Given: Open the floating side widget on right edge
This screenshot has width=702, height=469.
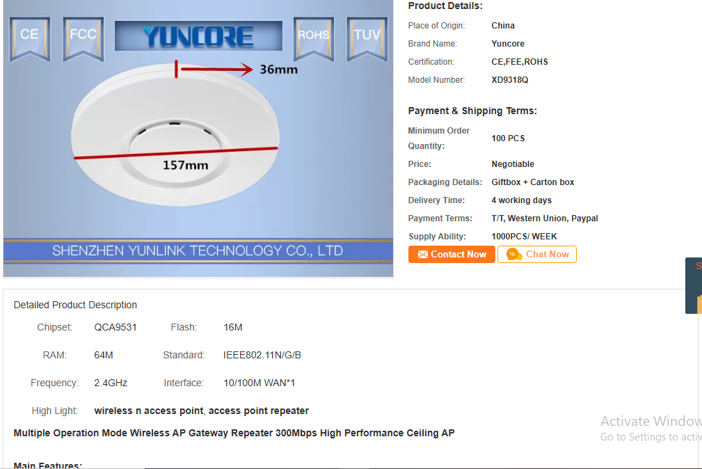Looking at the screenshot, I should [x=694, y=285].
